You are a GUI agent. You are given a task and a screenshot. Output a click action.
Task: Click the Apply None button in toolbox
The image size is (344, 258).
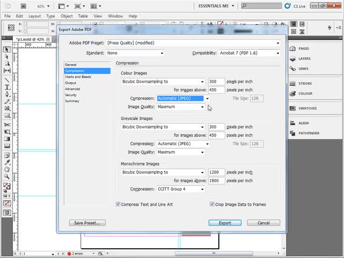tap(7, 203)
